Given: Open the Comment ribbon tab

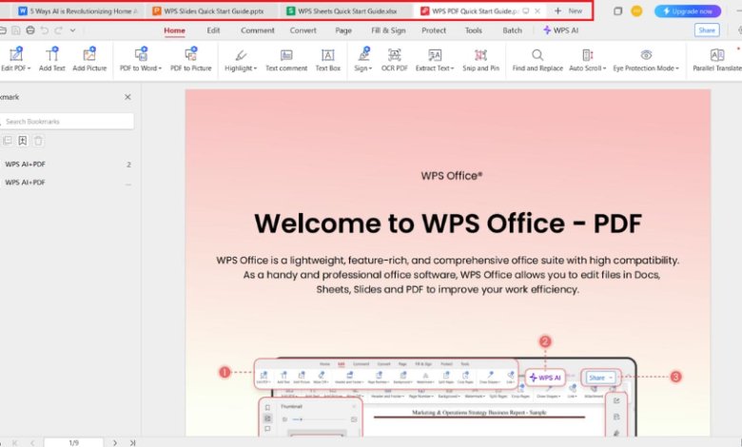Looking at the screenshot, I should pyautogui.click(x=258, y=30).
